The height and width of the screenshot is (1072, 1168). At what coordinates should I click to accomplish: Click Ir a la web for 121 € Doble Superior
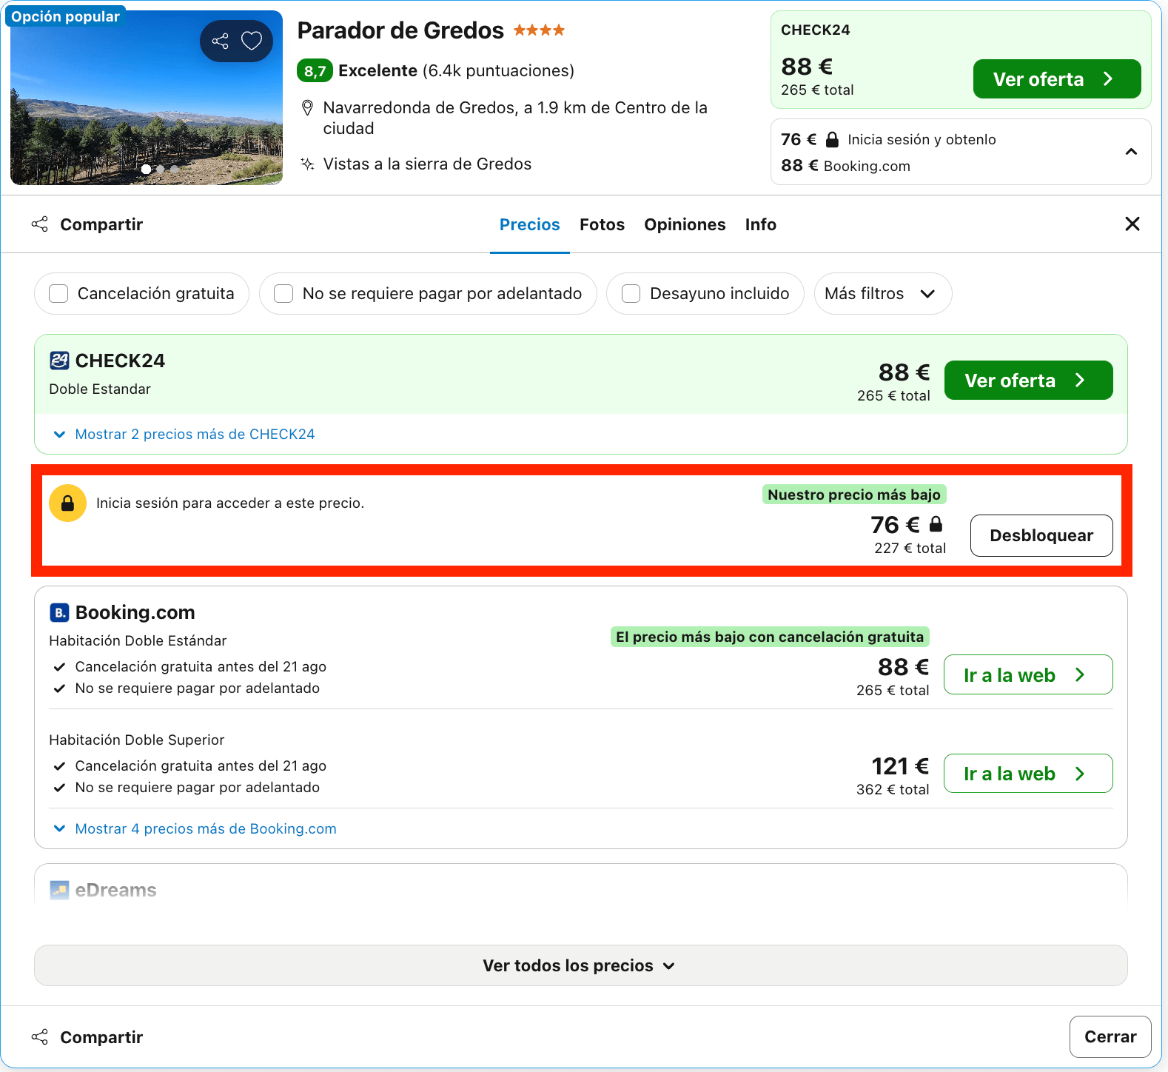(1027, 773)
